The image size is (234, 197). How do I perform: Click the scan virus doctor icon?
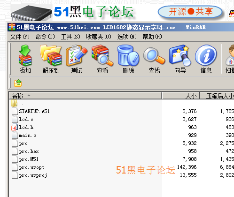click(230, 55)
